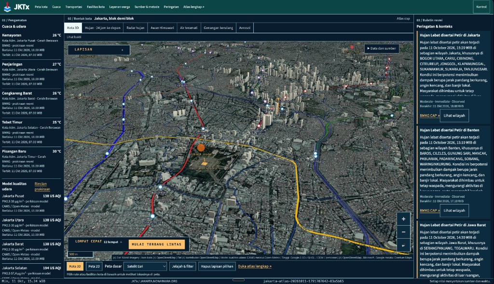Click the Senayan Mastengah station marker
This screenshot has height=284, width=494.
(x=371, y=84)
